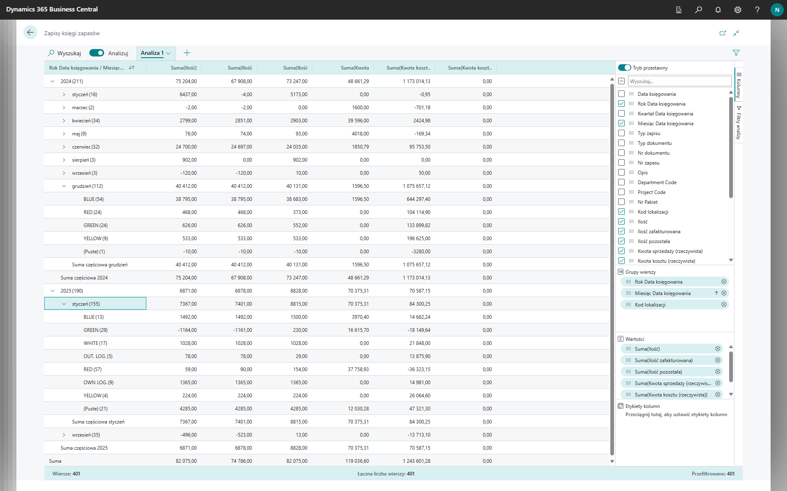Expand kwiecień (34) row
787x491 pixels.
[64, 121]
